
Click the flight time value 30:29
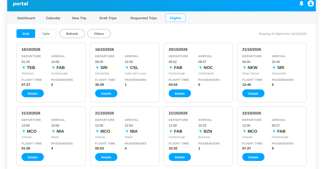(x=99, y=84)
